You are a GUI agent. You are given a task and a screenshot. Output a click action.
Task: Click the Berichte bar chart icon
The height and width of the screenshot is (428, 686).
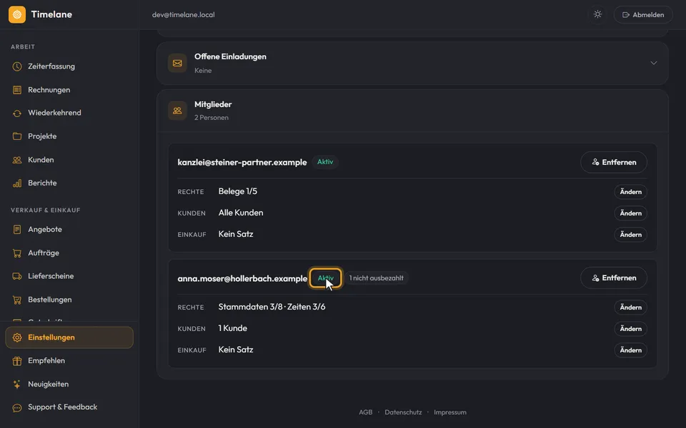point(17,183)
